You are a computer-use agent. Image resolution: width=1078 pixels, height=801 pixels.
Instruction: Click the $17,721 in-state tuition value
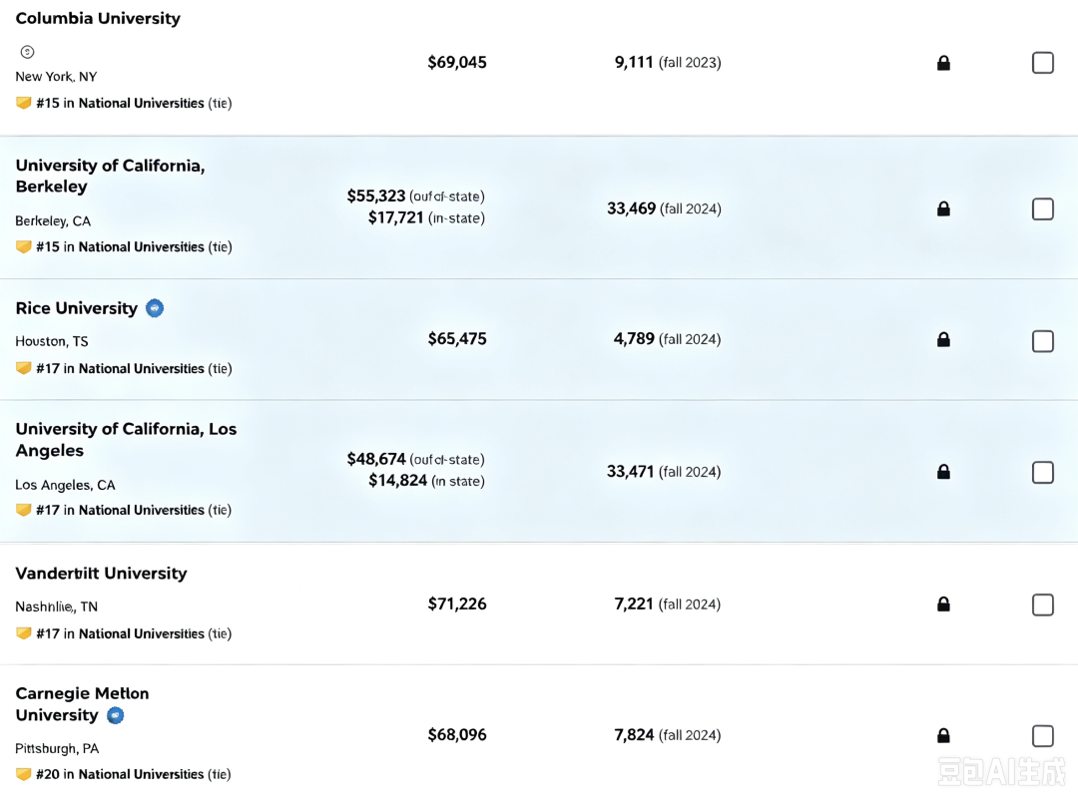(396, 217)
